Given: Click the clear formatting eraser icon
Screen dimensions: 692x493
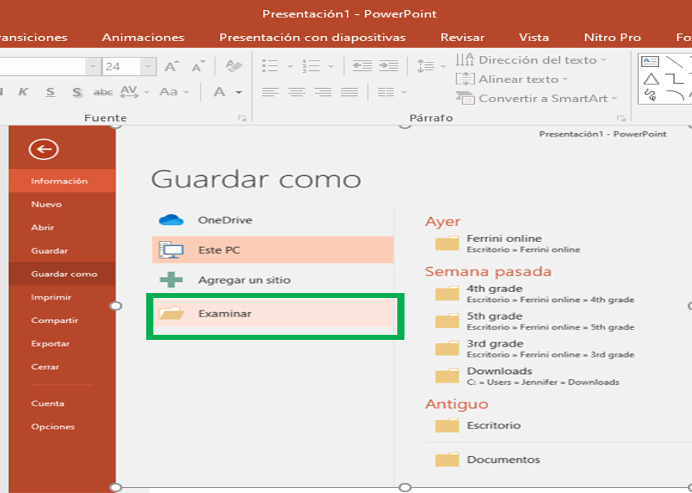Looking at the screenshot, I should click(x=233, y=66).
